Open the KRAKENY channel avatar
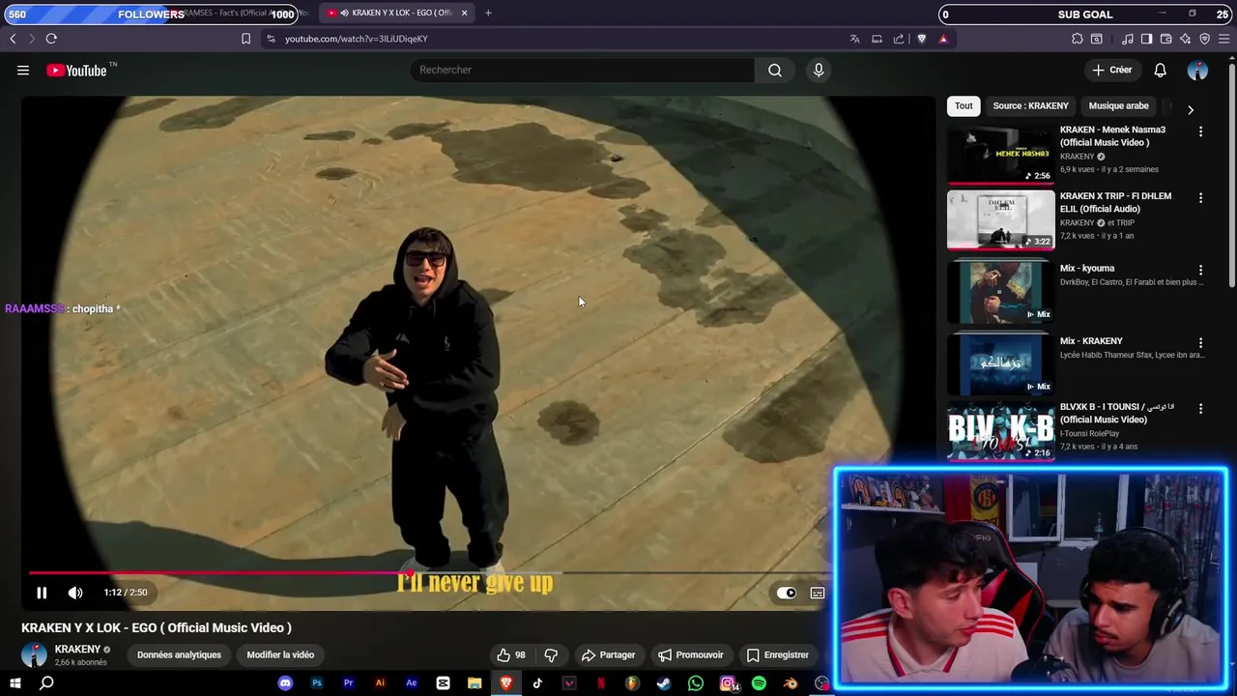The width and height of the screenshot is (1237, 696). 34,654
